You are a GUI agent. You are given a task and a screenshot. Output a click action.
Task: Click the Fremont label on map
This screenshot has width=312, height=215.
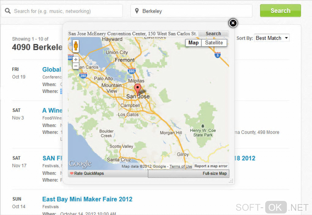[x=124, y=60]
